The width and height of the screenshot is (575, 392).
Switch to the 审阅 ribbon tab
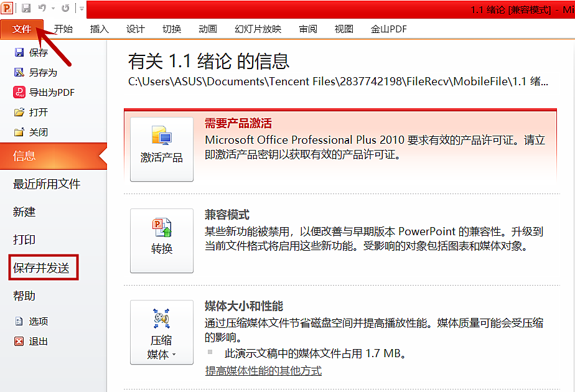coord(307,29)
